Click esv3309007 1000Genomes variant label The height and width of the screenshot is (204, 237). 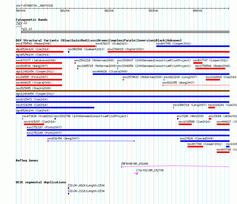point(154,61)
